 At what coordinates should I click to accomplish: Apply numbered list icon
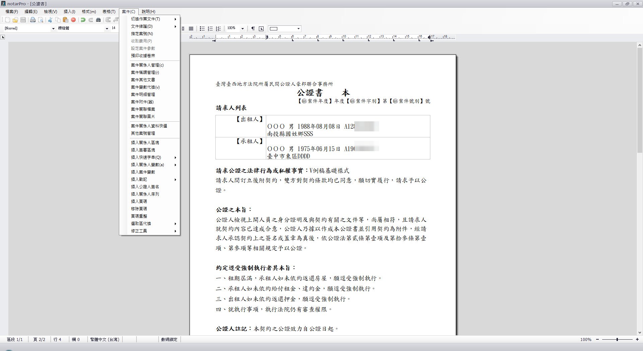(210, 29)
